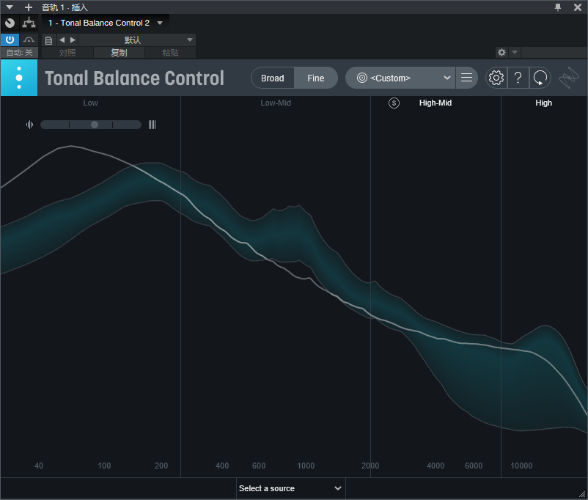Click the compressed bars icon right of slider
This screenshot has height=500, width=588.
pos(152,125)
